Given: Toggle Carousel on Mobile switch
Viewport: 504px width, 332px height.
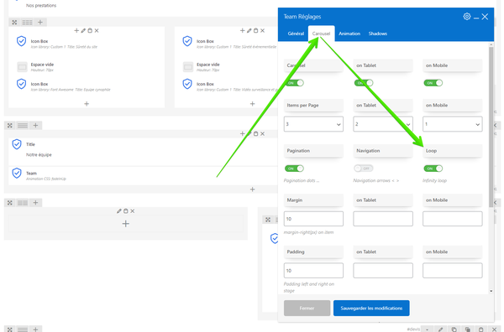Looking at the screenshot, I should pyautogui.click(x=433, y=83).
